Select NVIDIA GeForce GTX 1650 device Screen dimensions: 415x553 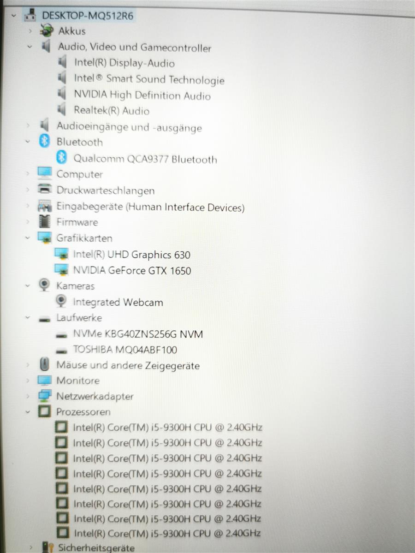(x=131, y=270)
